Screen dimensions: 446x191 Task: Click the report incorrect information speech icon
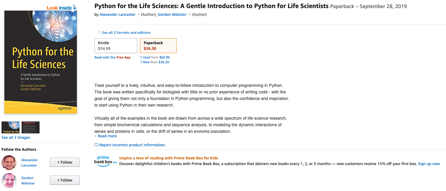[x=96, y=145]
